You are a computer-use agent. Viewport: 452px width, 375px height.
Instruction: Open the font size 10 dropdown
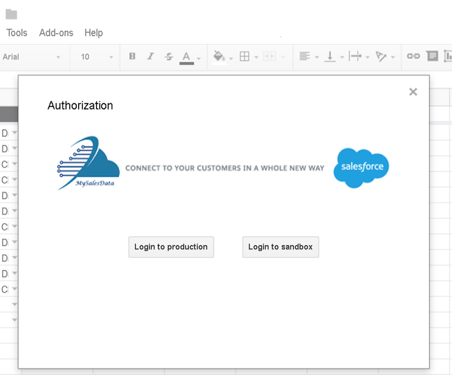pos(97,57)
